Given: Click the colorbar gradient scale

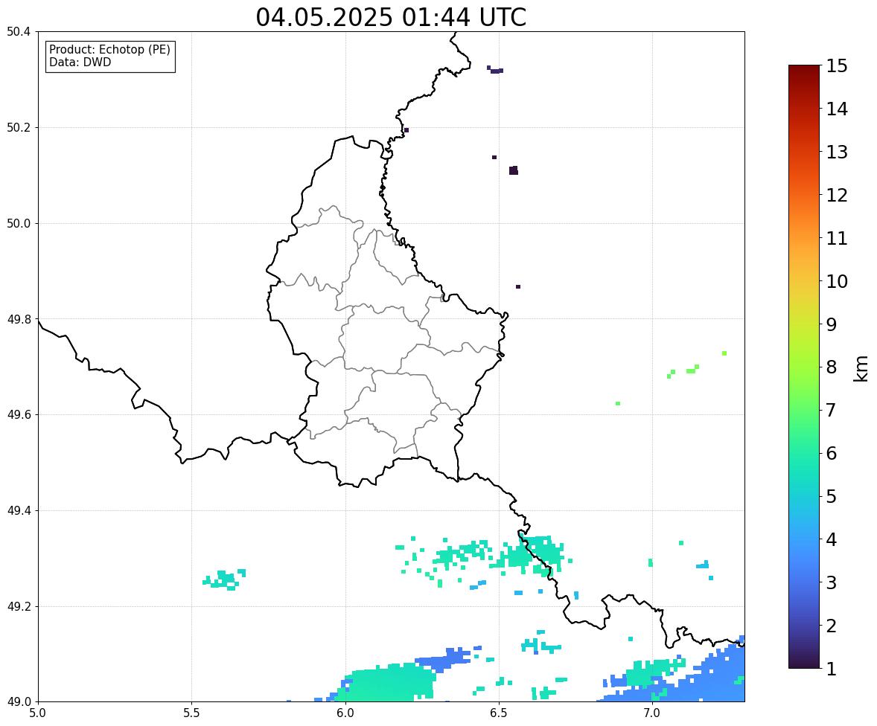Looking at the screenshot, I should [x=804, y=367].
